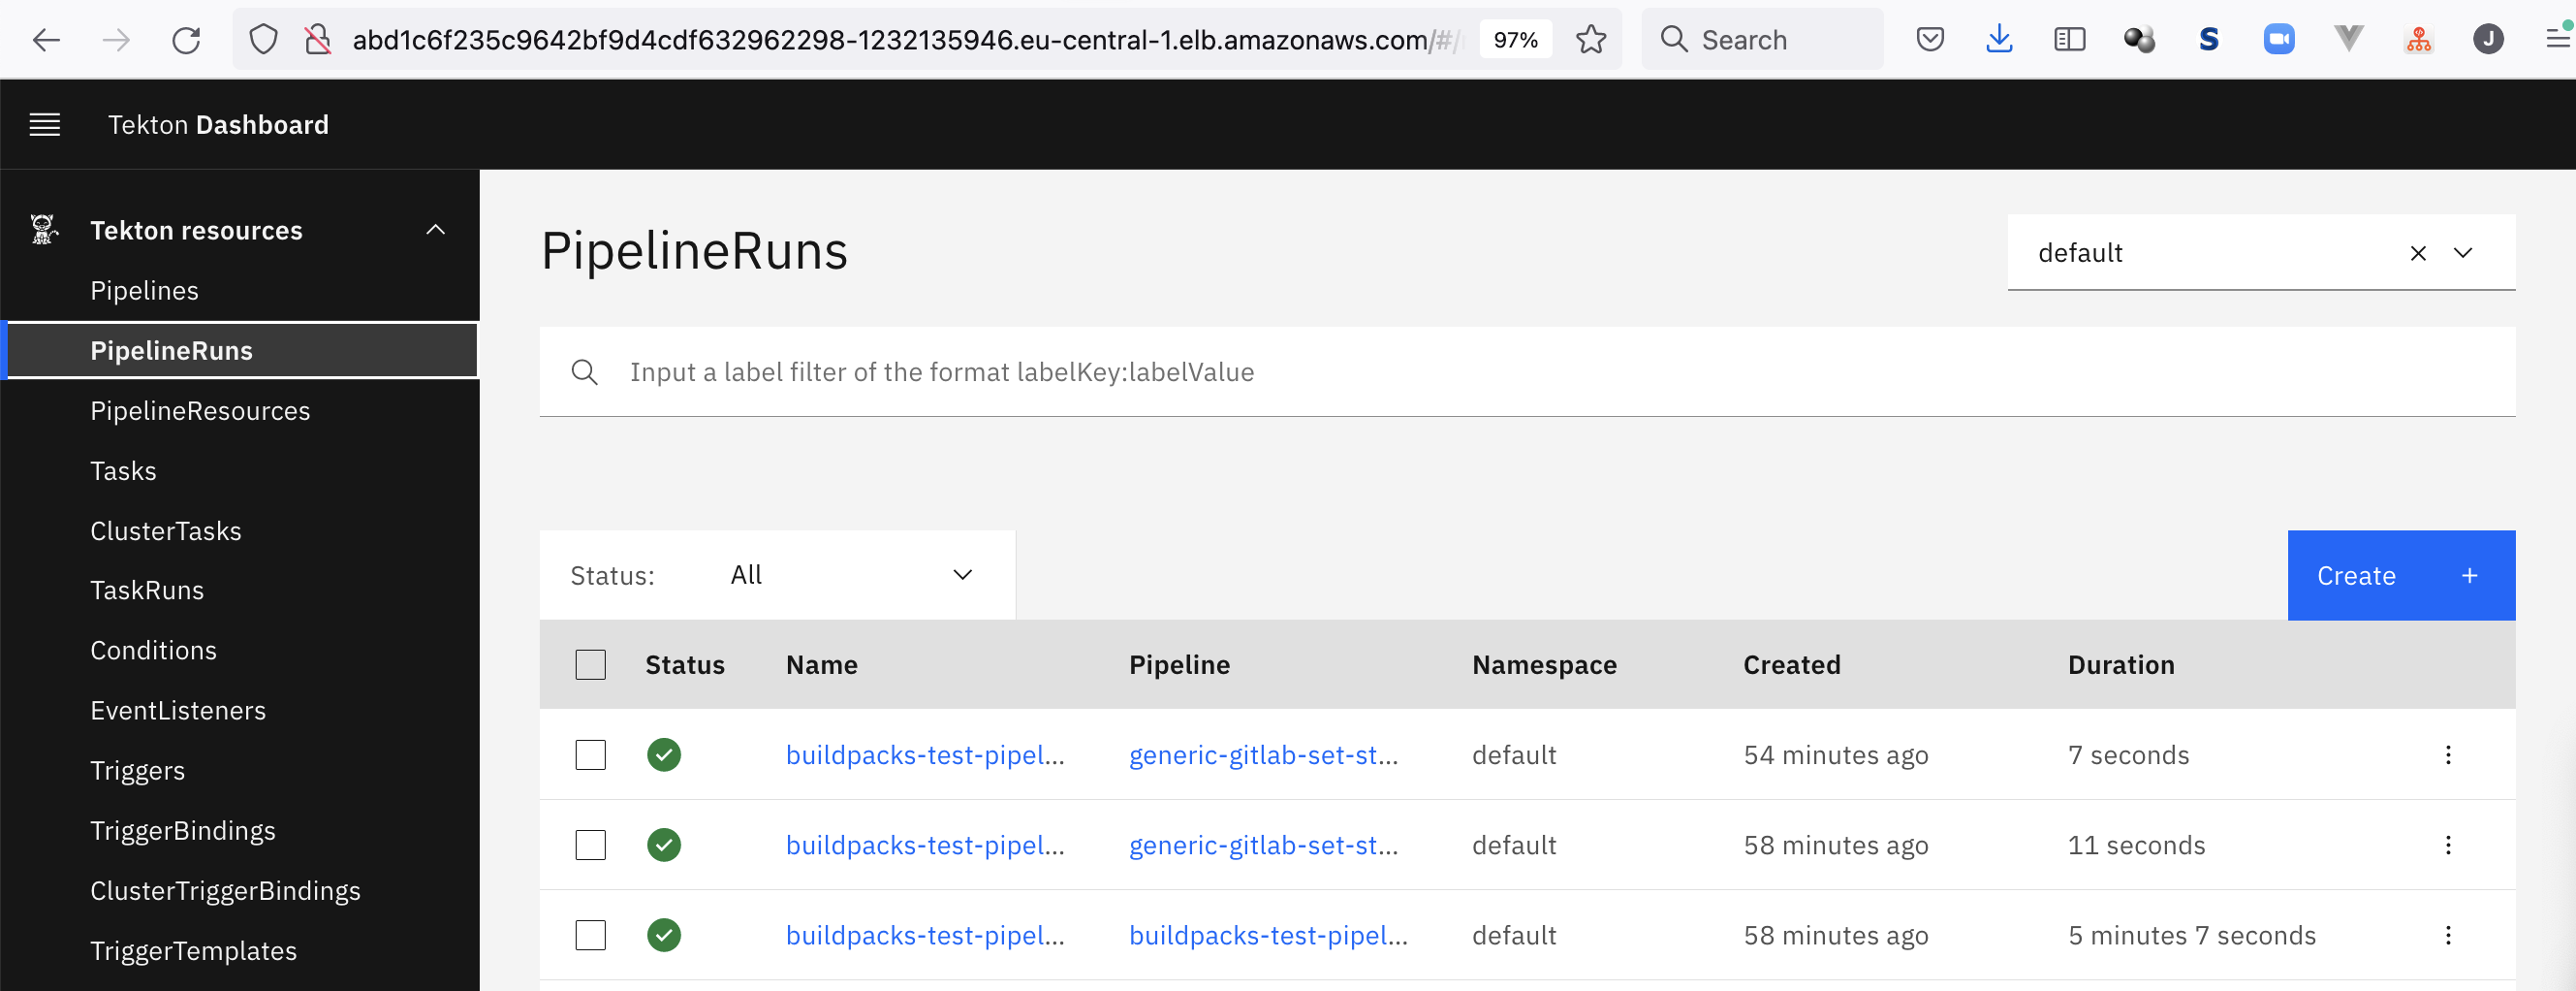Open the Firefox application menu icon

click(x=2558, y=38)
